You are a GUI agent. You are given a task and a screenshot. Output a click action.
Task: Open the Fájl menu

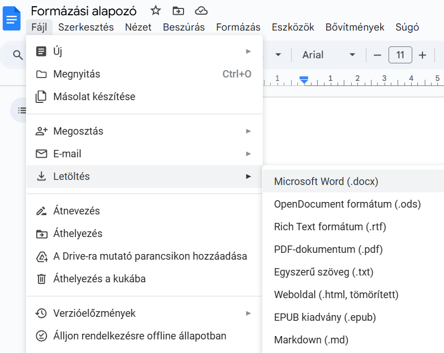[39, 27]
